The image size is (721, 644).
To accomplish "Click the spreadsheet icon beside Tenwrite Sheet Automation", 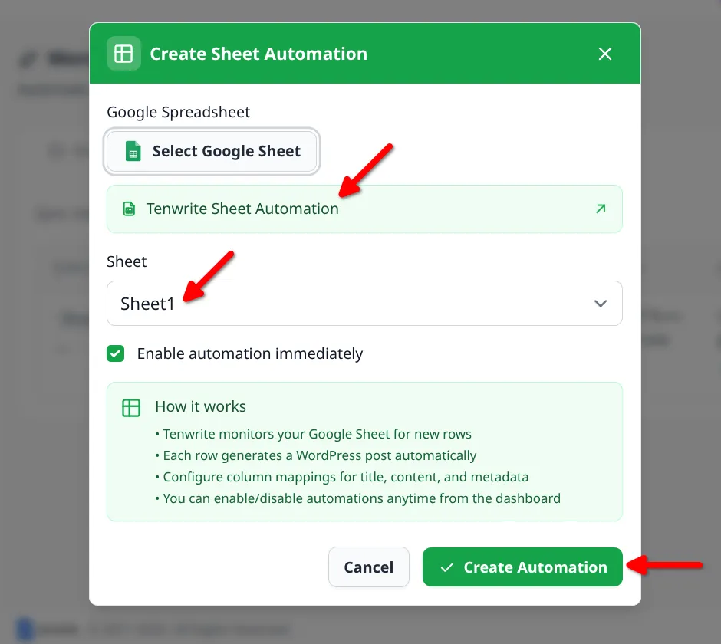I will coord(128,209).
